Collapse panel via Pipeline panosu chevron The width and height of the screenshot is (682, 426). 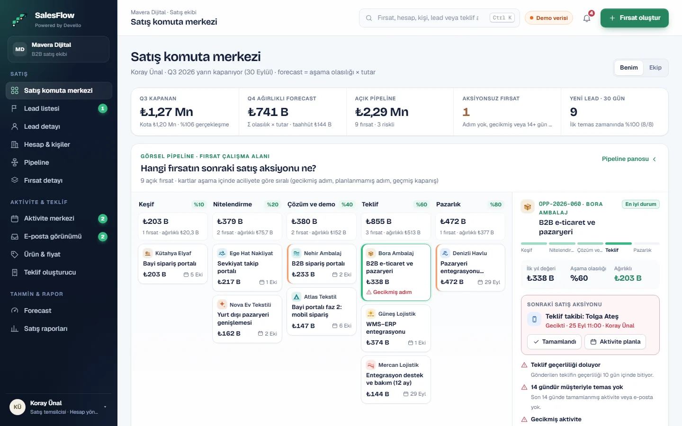point(655,159)
